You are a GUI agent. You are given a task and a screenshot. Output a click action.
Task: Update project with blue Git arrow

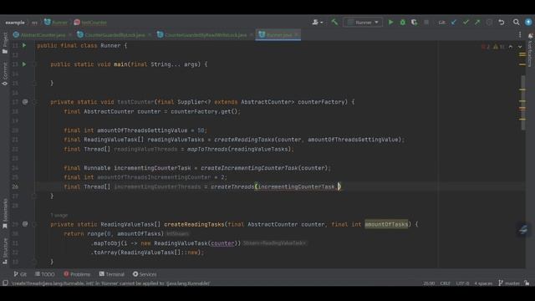454,23
